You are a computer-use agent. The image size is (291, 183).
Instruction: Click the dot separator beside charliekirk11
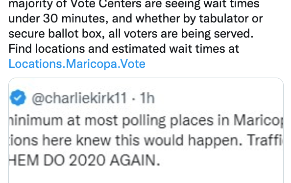click(x=133, y=99)
